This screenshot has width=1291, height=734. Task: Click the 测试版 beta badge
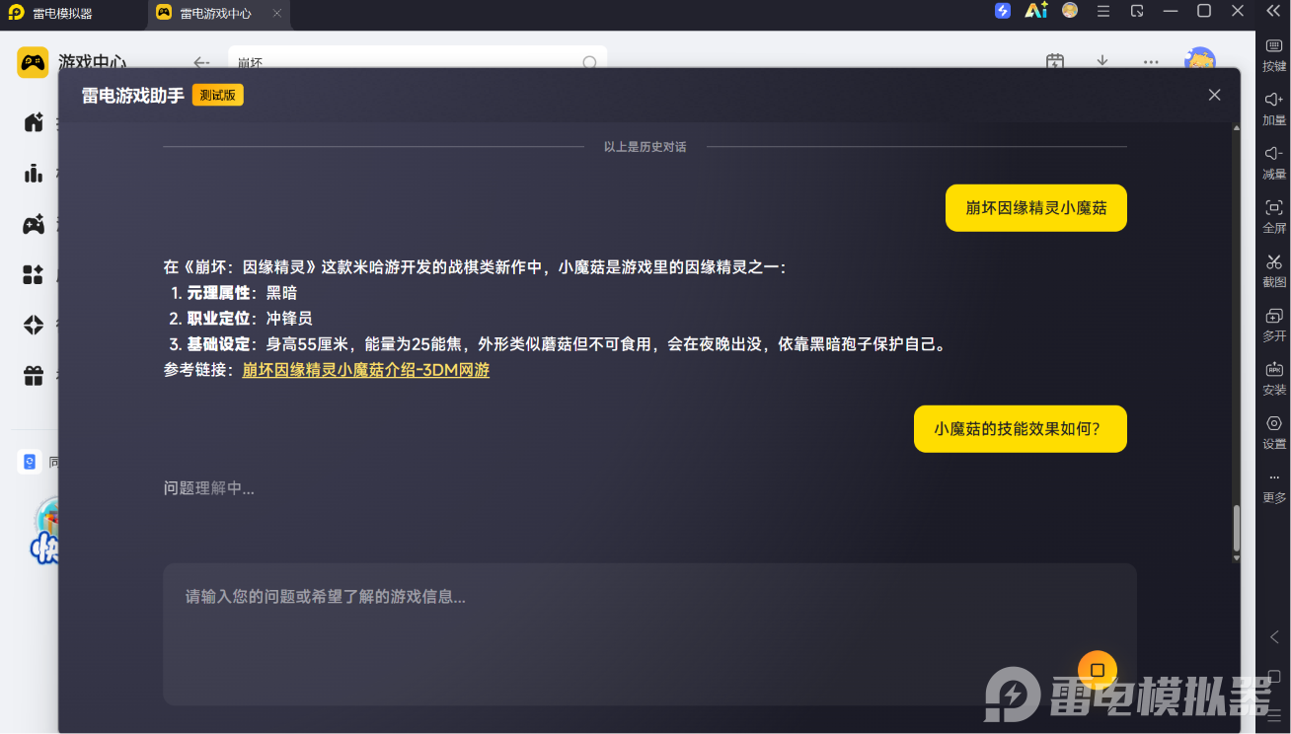pyautogui.click(x=218, y=95)
